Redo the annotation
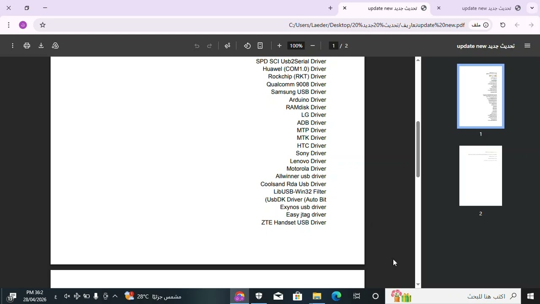Screen dimensions: 540x304 tap(209, 46)
